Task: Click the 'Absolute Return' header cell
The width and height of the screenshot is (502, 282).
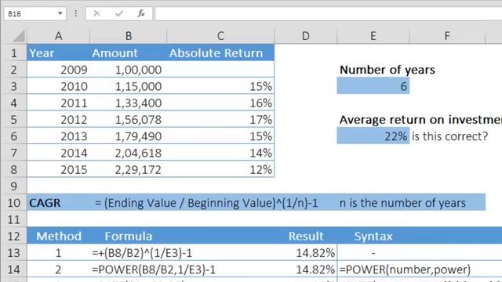Action: 220,52
